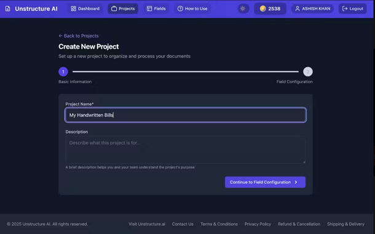Select step 2 Field Configuration circle
Image resolution: width=375 pixels, height=234 pixels.
pos(308,71)
